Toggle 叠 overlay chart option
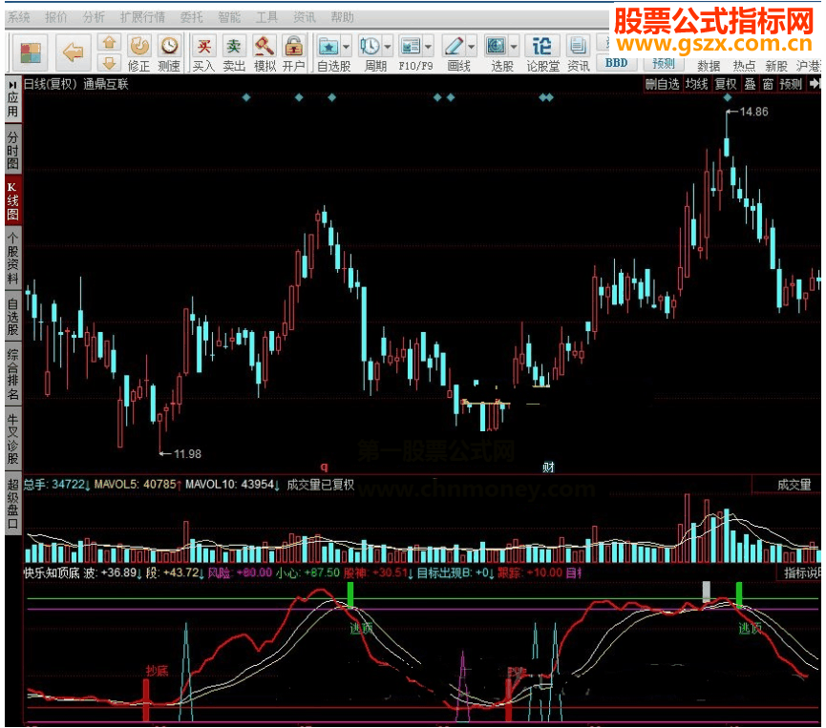This screenshot has height=728, width=826. [750, 84]
